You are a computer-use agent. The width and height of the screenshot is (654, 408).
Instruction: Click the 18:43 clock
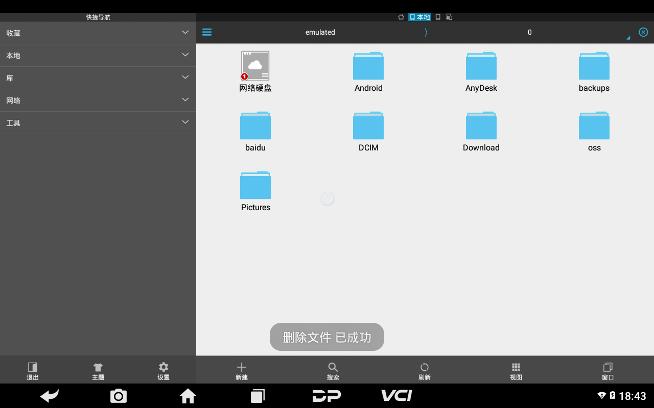point(633,396)
